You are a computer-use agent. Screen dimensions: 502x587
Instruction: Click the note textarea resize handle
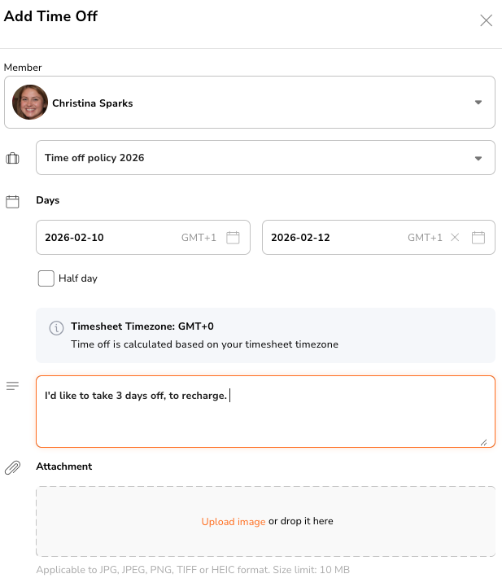(483, 443)
